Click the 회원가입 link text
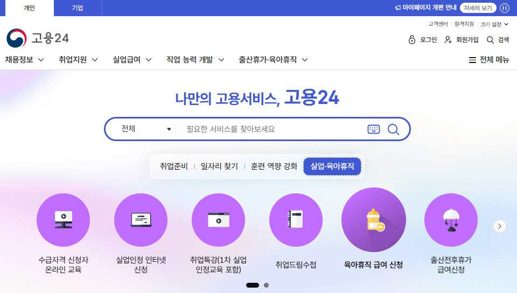Viewport: 517px width, 293px height. (467, 40)
